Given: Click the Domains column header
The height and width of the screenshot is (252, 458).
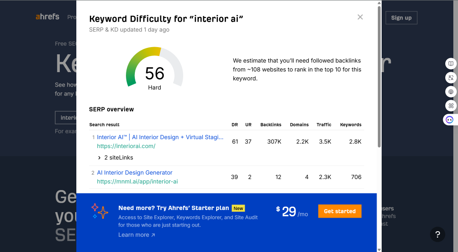Looking at the screenshot, I should pyautogui.click(x=299, y=125).
